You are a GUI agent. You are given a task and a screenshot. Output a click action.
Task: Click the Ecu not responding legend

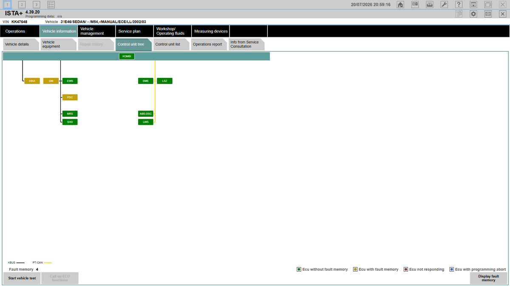424,269
